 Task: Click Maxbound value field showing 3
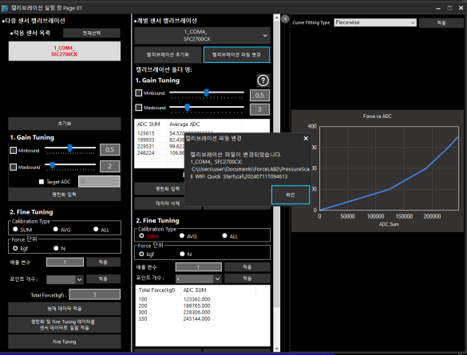[x=259, y=109]
